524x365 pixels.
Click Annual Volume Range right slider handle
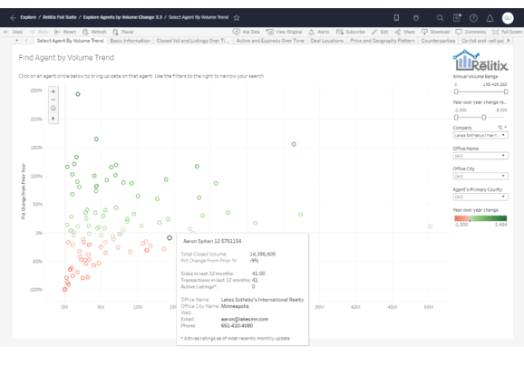pos(506,91)
